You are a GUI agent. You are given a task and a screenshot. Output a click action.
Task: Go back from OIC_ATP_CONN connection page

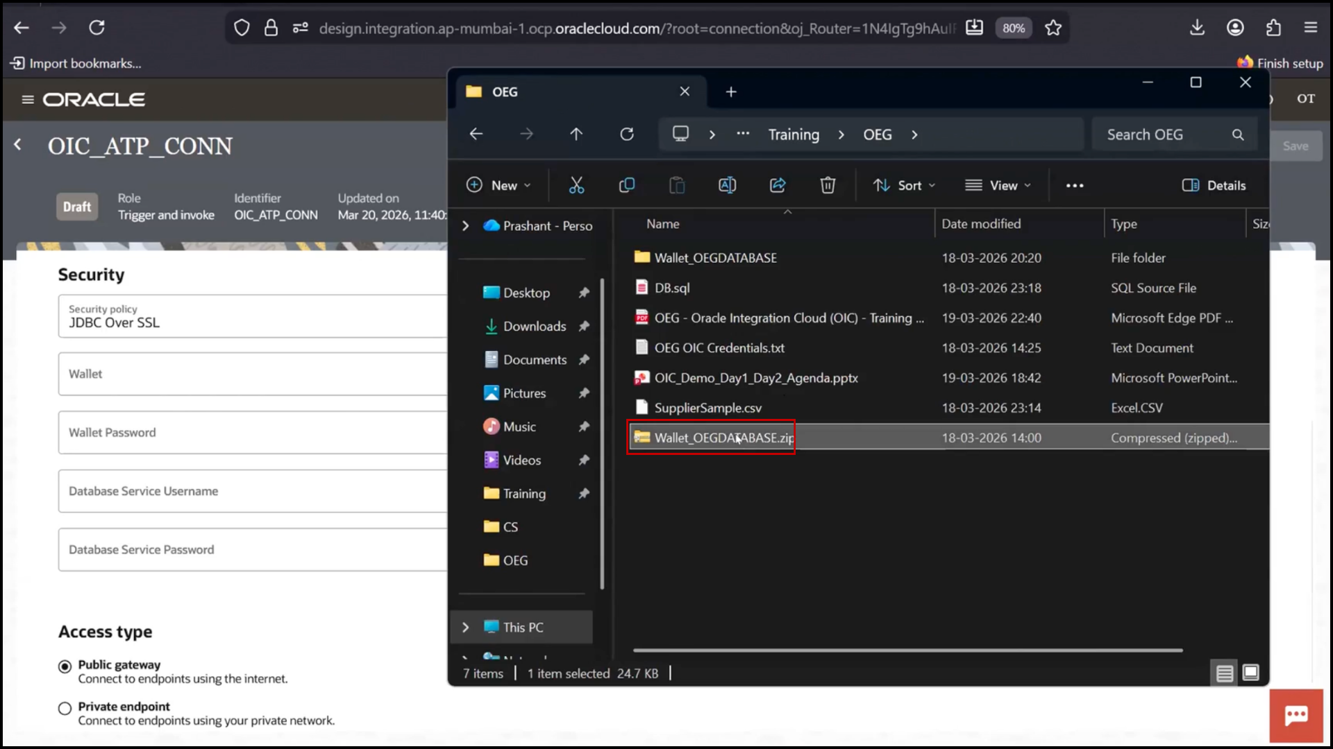[18, 145]
